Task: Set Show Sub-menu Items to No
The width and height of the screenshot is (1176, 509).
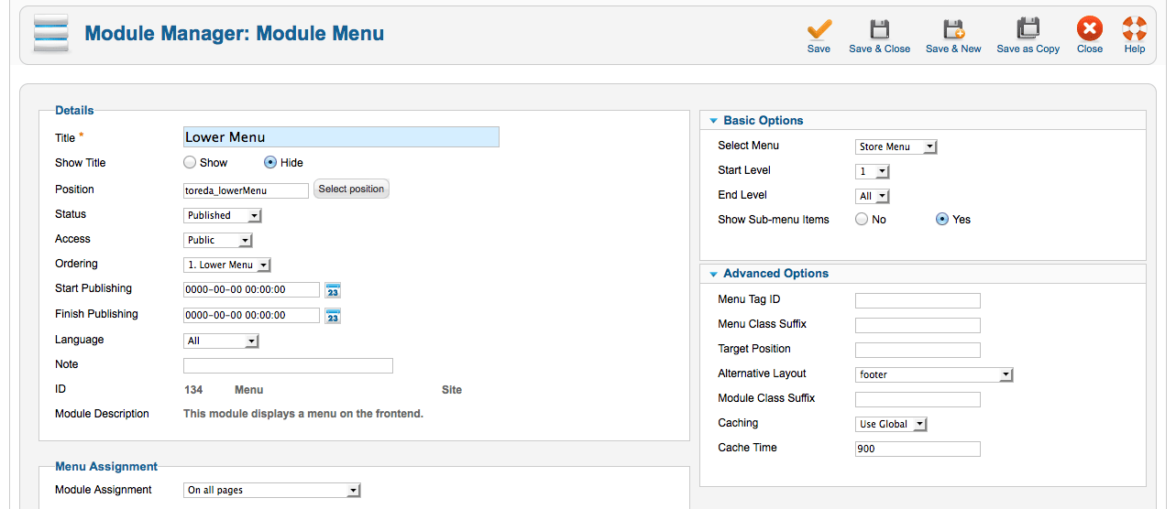Action: tap(862, 219)
